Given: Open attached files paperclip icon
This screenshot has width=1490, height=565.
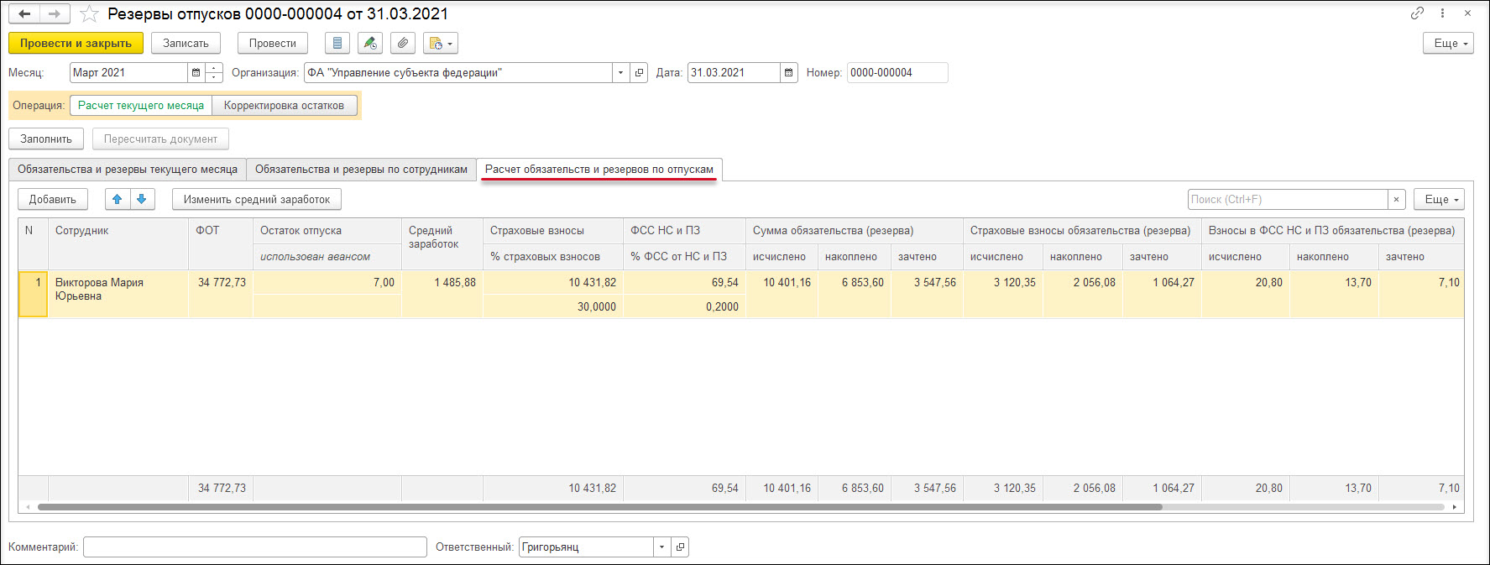Looking at the screenshot, I should (x=403, y=44).
